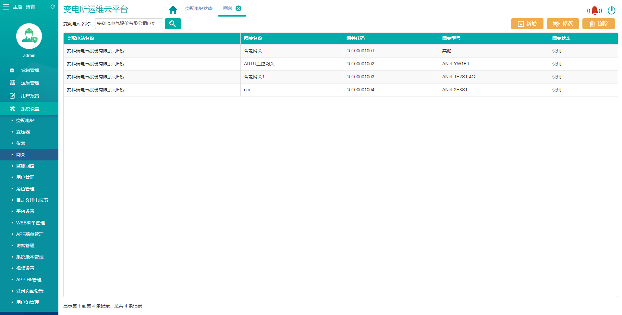Image resolution: width=622 pixels, height=315 pixels.
Task: Click the 网关代码 column header
Action: click(391, 38)
